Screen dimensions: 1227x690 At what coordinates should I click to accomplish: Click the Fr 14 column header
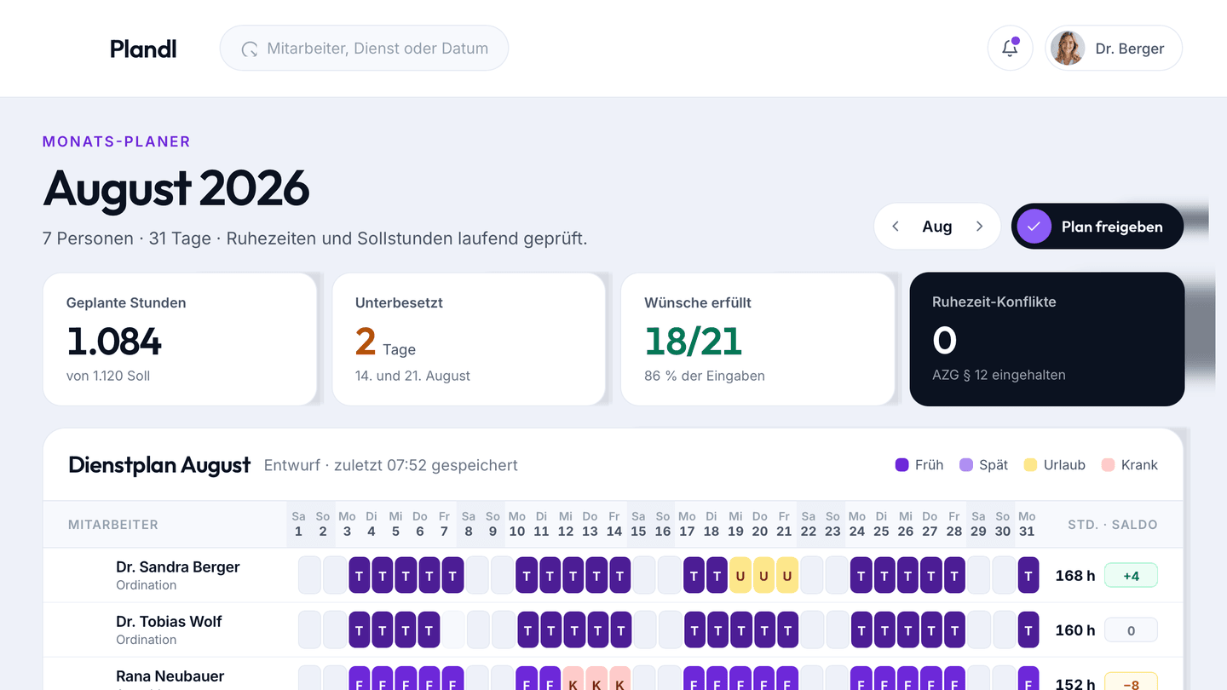613,524
